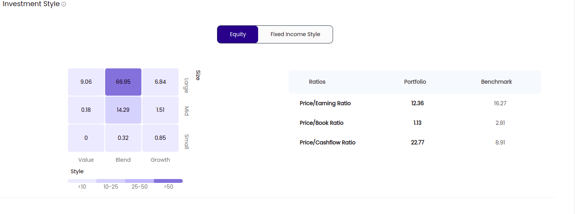Click the Benchmark column header
575x214 pixels.
click(x=497, y=82)
